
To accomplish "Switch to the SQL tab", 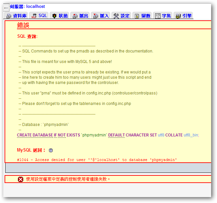I will click(39, 16).
